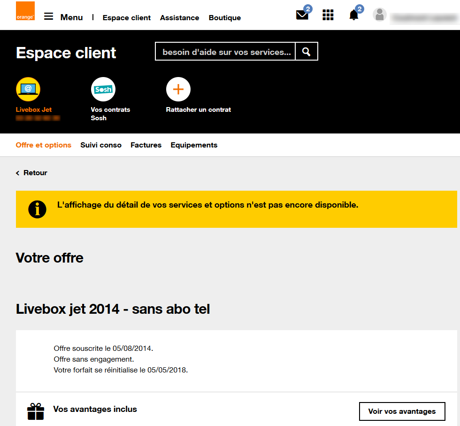Screen dimensions: 460x426
Task: Switch to the Suivi conso tab
Action: [x=101, y=145]
